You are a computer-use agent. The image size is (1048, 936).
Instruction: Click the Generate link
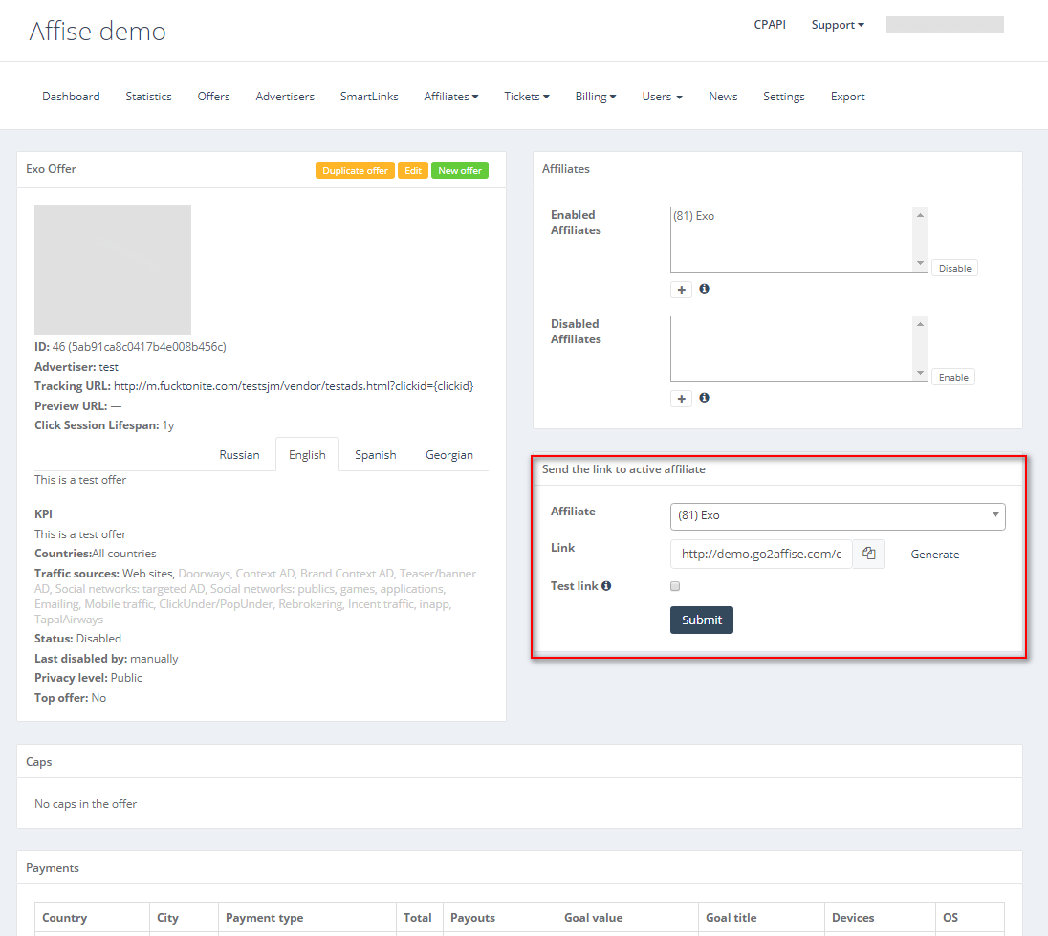point(934,555)
